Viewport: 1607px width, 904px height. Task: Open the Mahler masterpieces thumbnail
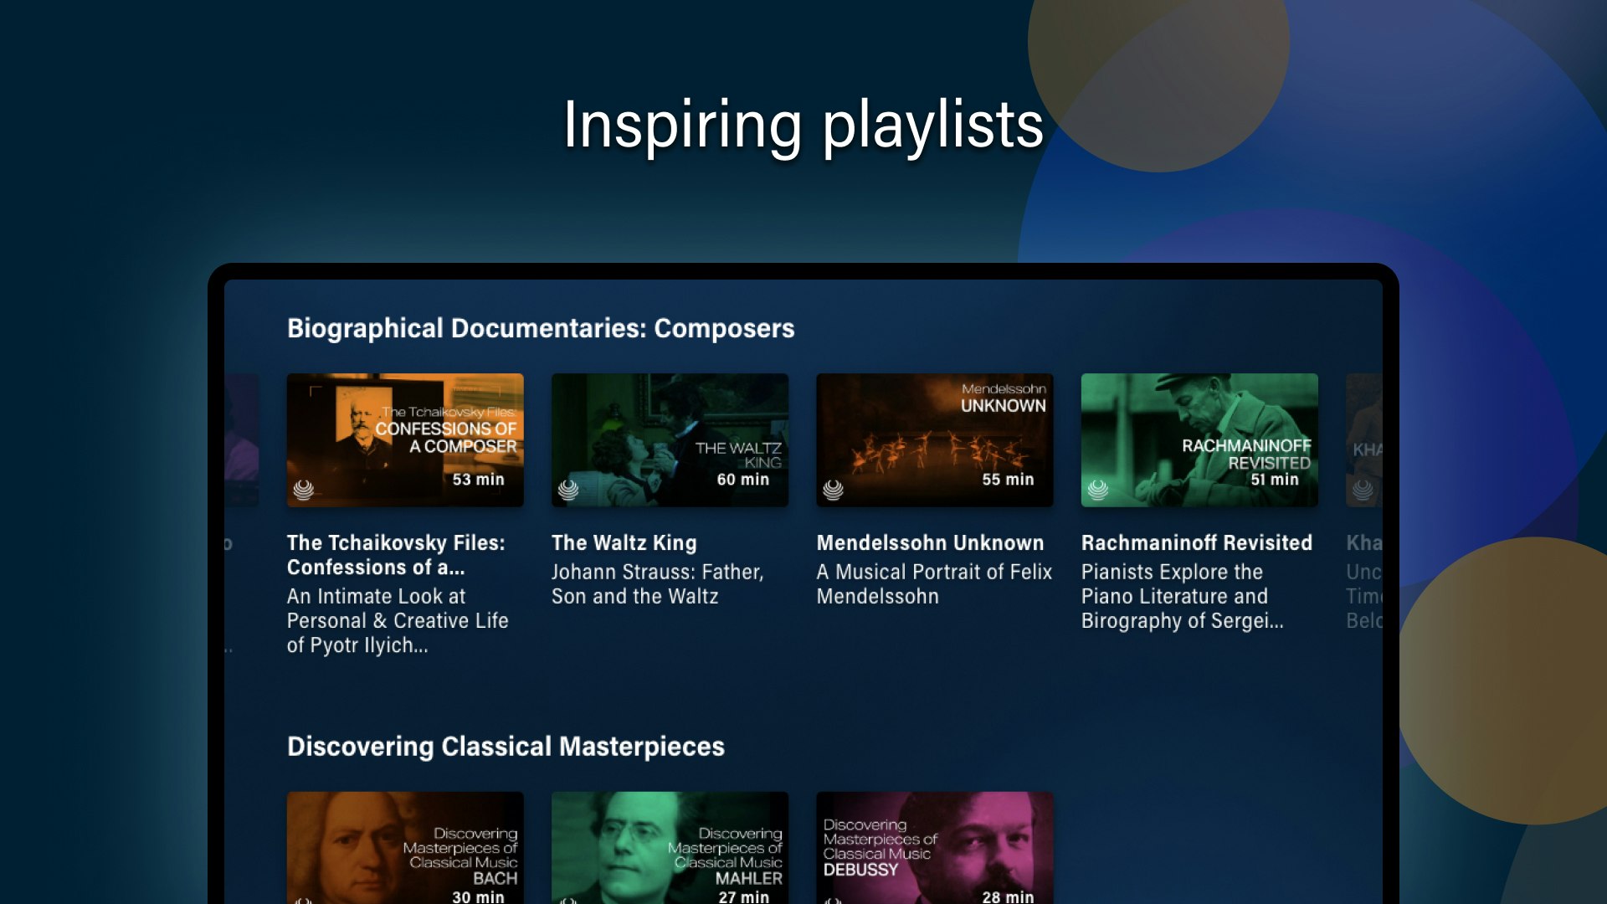pyautogui.click(x=670, y=847)
